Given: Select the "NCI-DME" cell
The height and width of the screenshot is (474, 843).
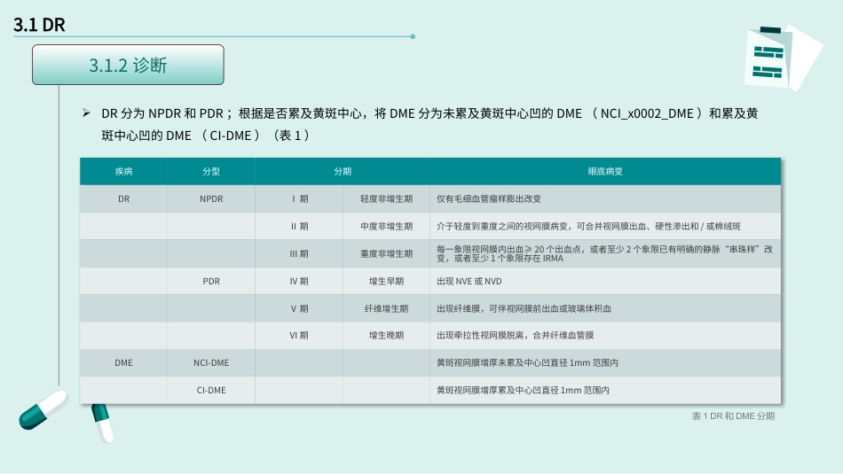Looking at the screenshot, I should tap(211, 363).
